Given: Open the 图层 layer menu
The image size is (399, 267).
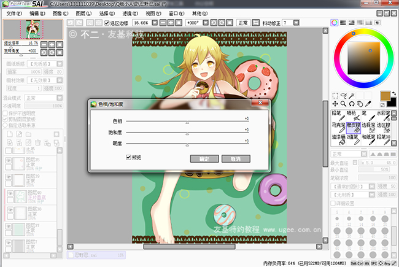Looking at the screenshot, I should click(83, 14).
